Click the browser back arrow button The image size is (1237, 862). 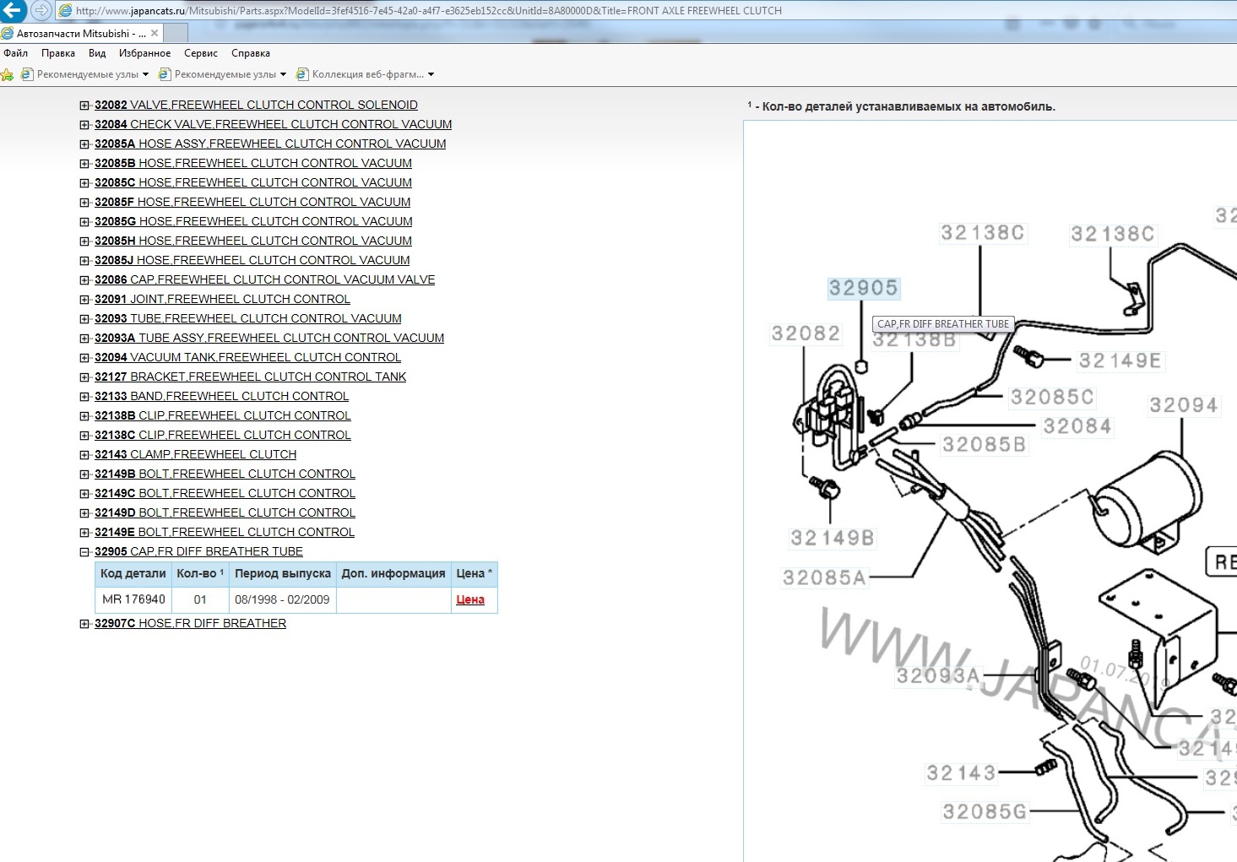(x=14, y=11)
